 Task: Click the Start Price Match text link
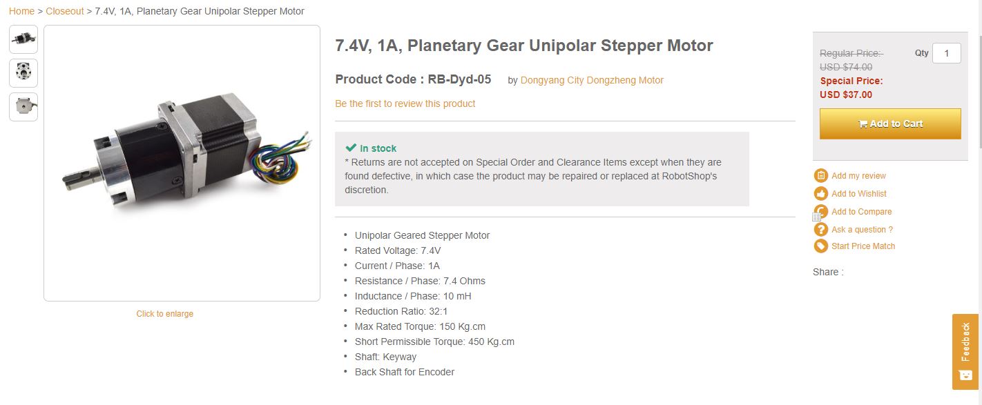(x=863, y=246)
